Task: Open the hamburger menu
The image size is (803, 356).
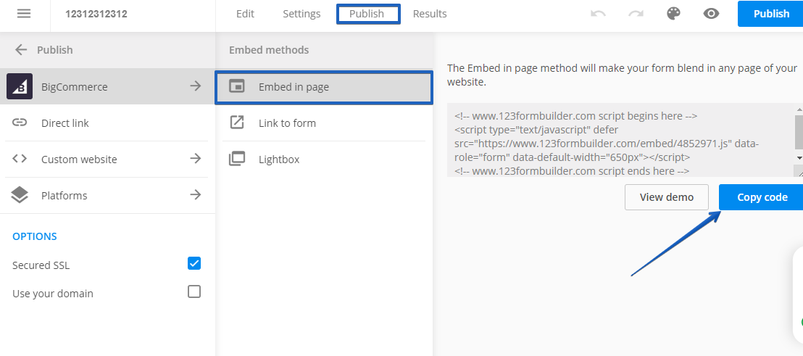Action: pyautogui.click(x=25, y=14)
